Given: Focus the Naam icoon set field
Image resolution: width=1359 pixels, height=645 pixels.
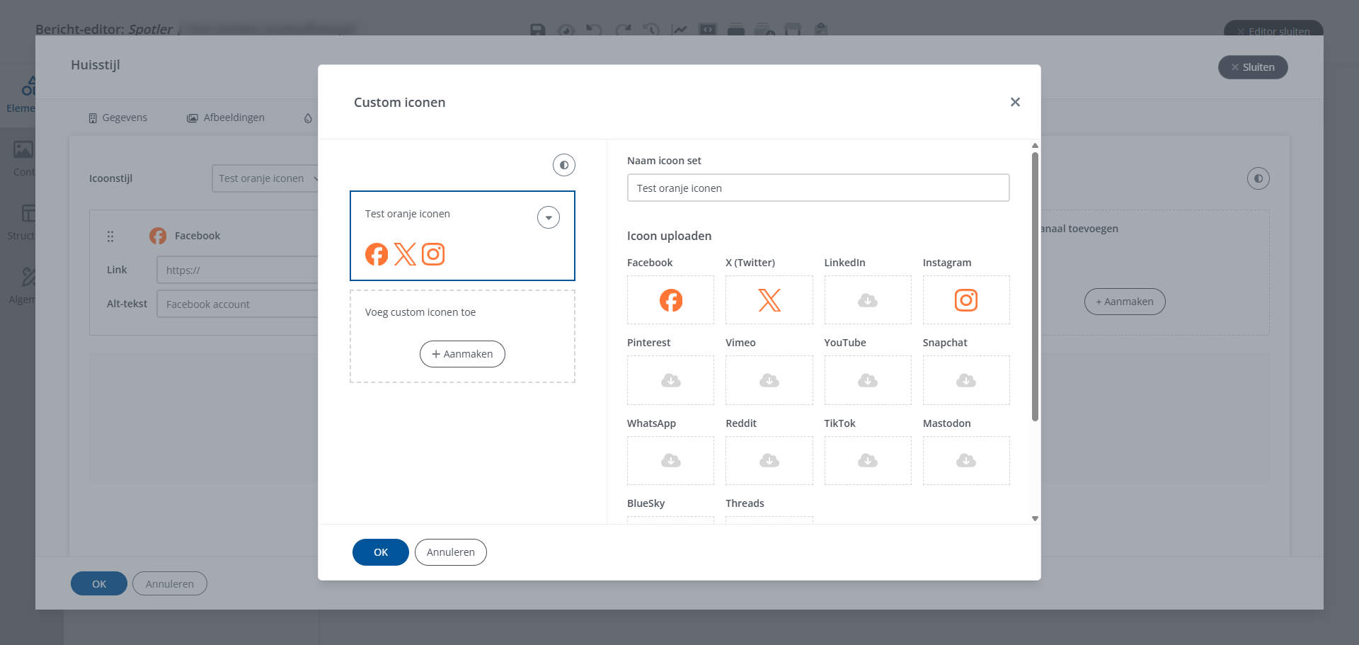Looking at the screenshot, I should pos(818,188).
